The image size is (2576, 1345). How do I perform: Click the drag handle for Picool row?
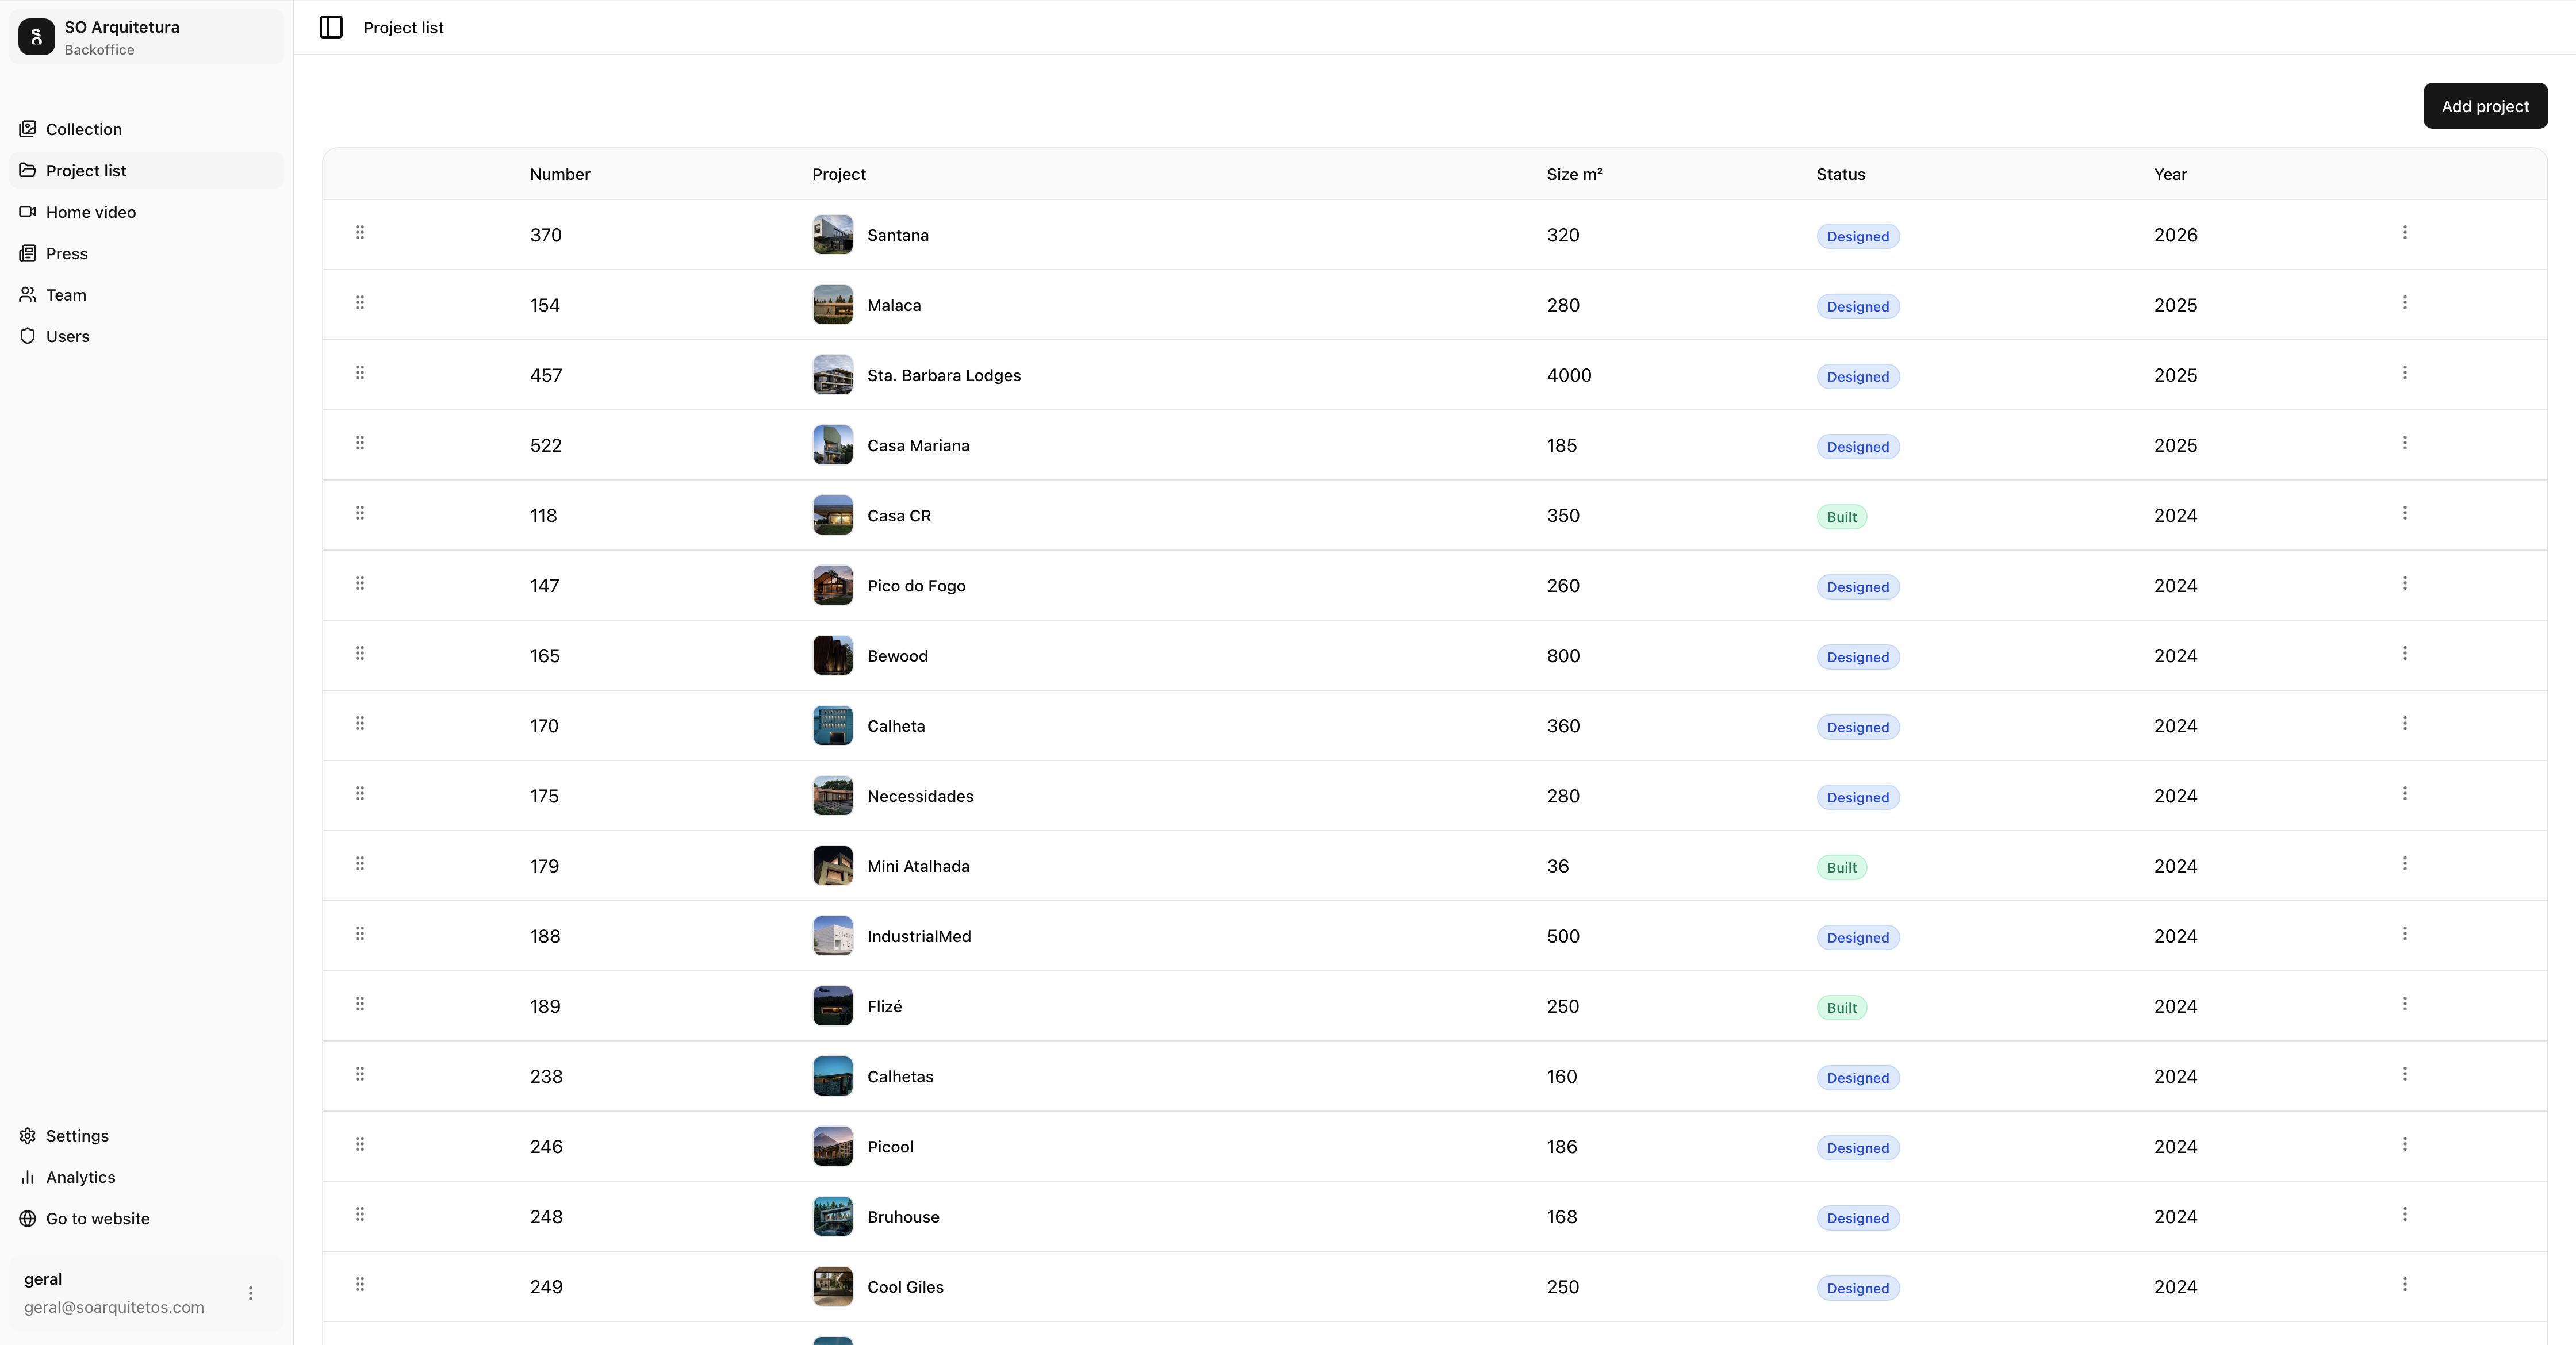[360, 1144]
